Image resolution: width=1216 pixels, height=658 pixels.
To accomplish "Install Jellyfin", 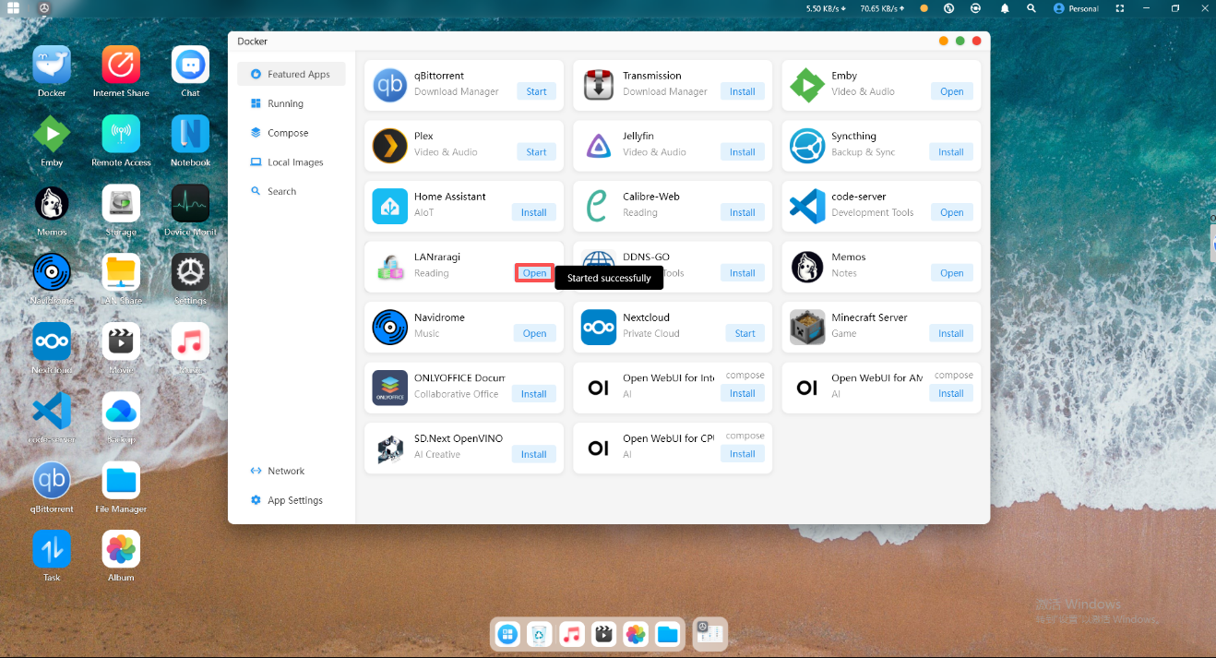I will pyautogui.click(x=743, y=152).
